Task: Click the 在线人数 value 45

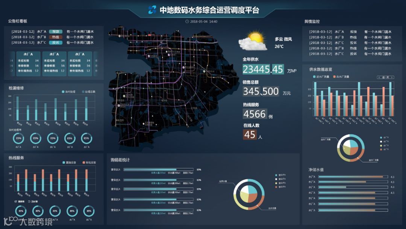Action: (x=250, y=134)
